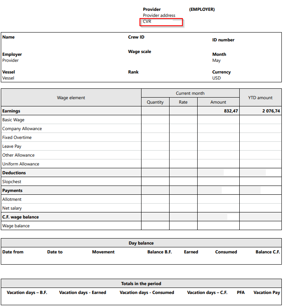The height and width of the screenshot is (306, 283).
Task: Click the Earnings amount 832,47
Action: tap(231, 111)
